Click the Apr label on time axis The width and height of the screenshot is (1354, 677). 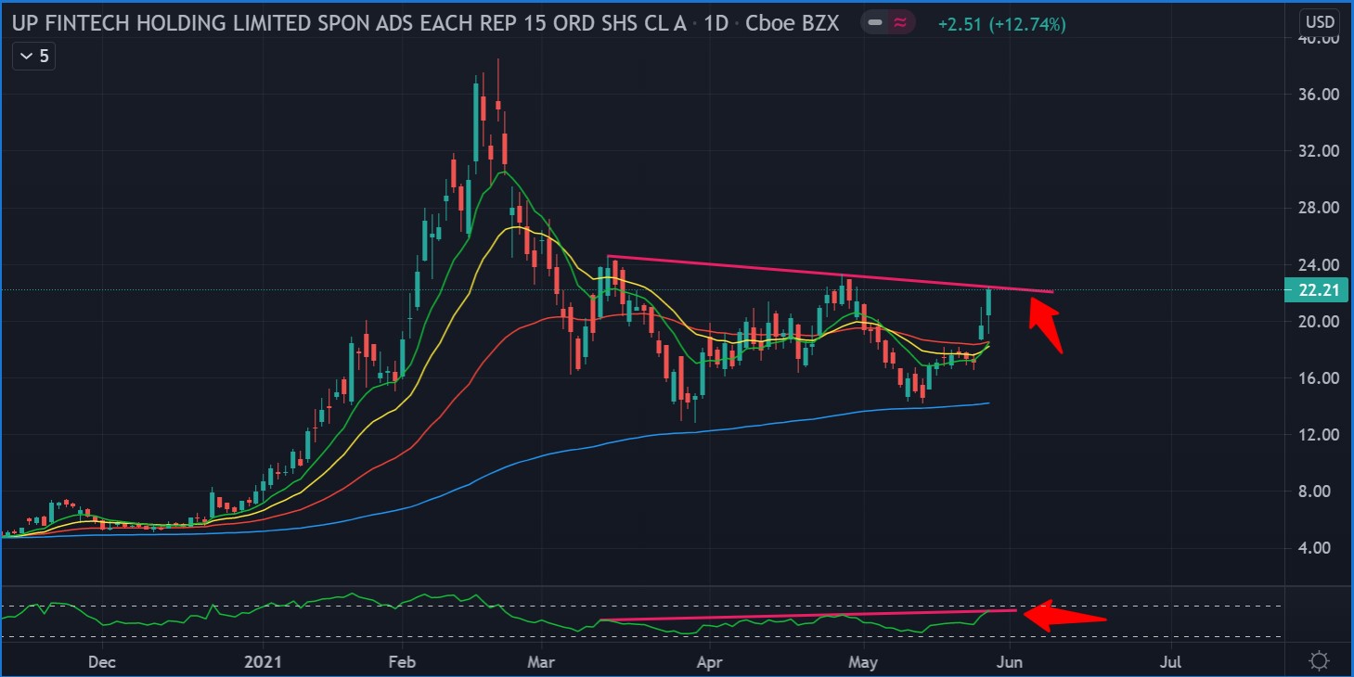[709, 661]
